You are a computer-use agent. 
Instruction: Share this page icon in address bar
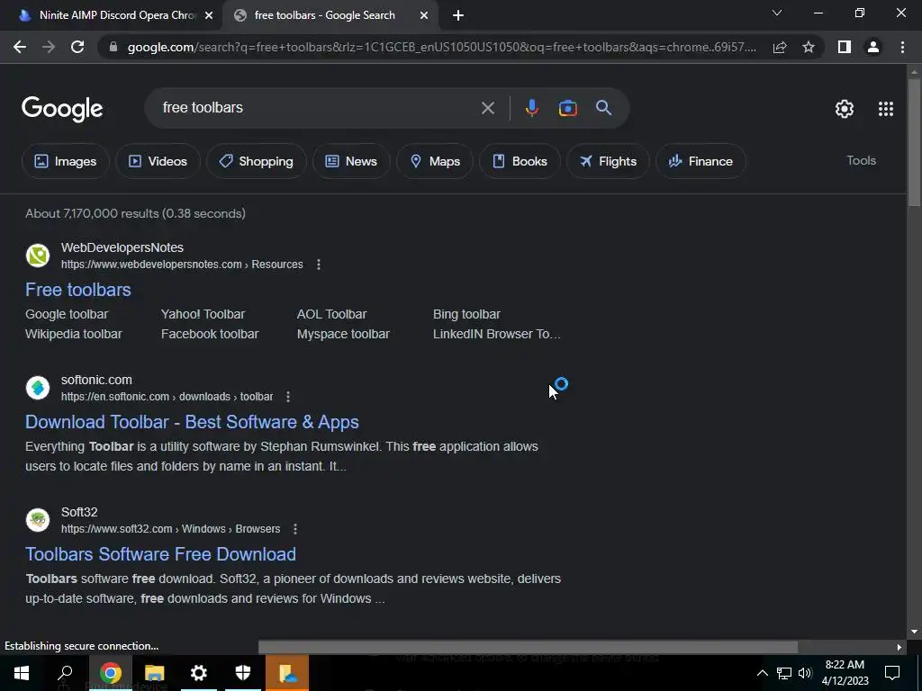780,47
